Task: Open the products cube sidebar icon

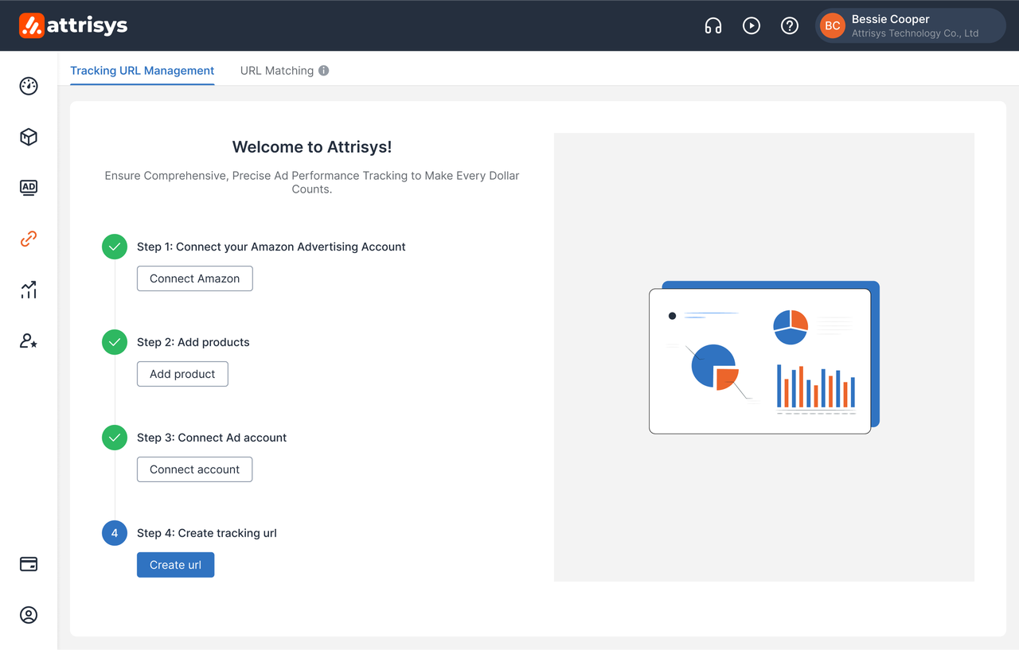Action: point(29,137)
